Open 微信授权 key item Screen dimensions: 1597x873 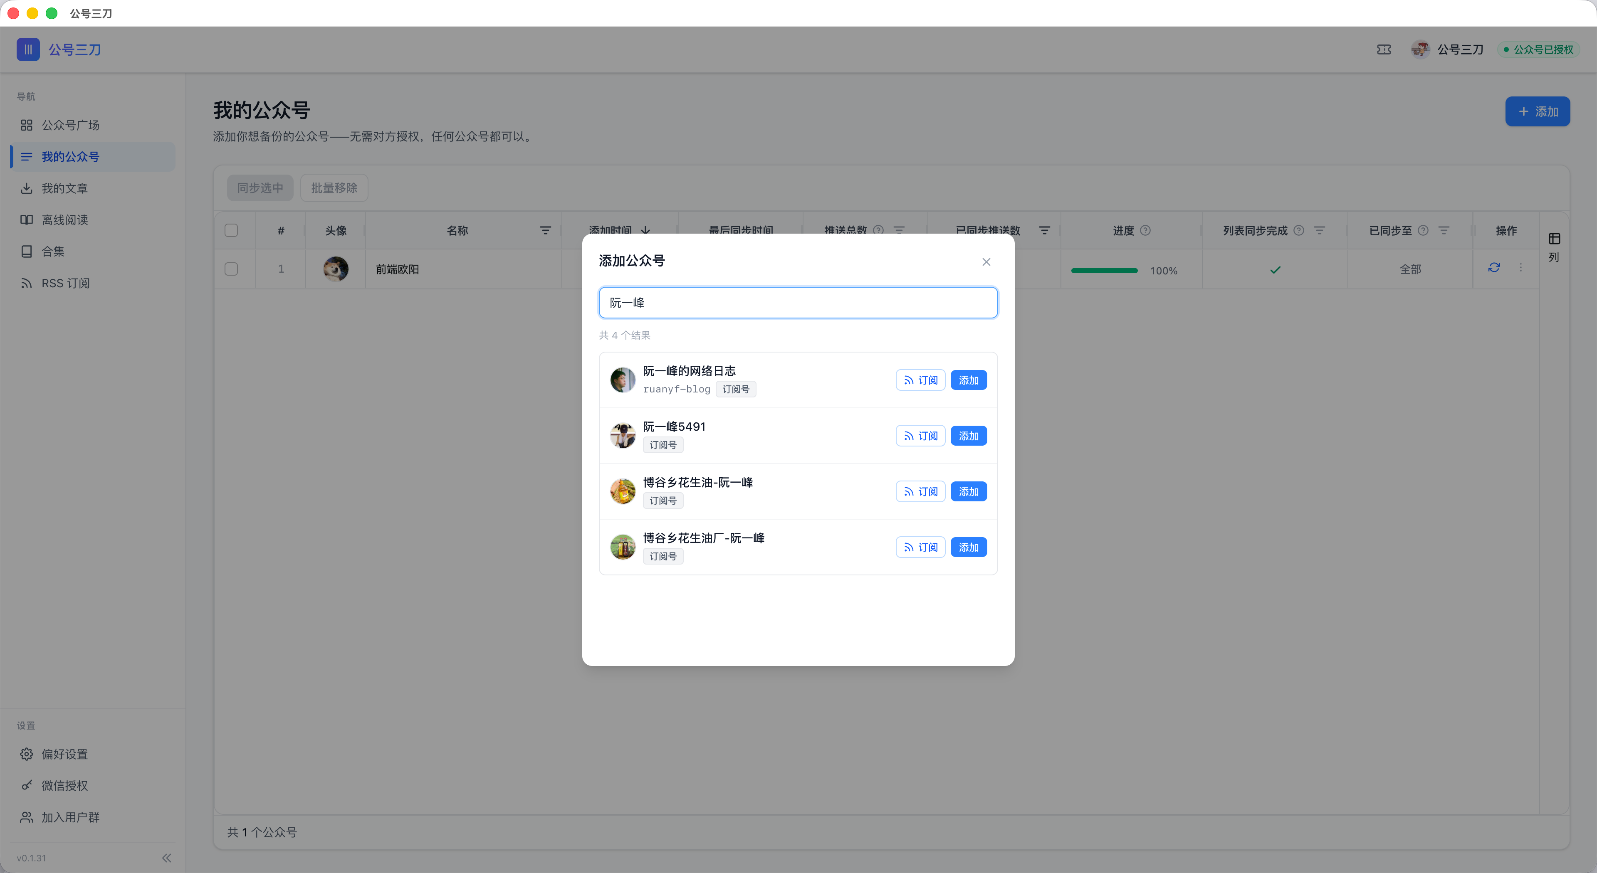[x=93, y=786]
